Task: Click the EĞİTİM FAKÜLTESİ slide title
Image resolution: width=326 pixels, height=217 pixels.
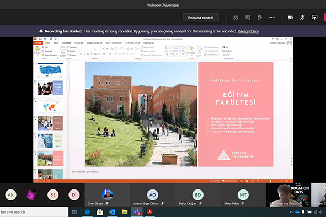Action: click(x=236, y=99)
